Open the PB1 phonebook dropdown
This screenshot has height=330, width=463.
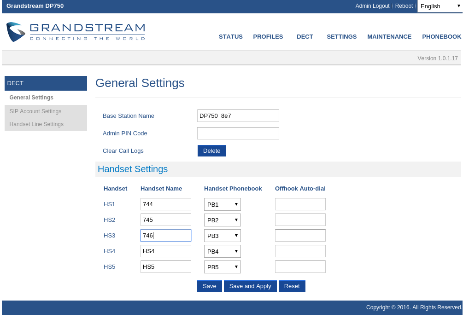pos(223,204)
